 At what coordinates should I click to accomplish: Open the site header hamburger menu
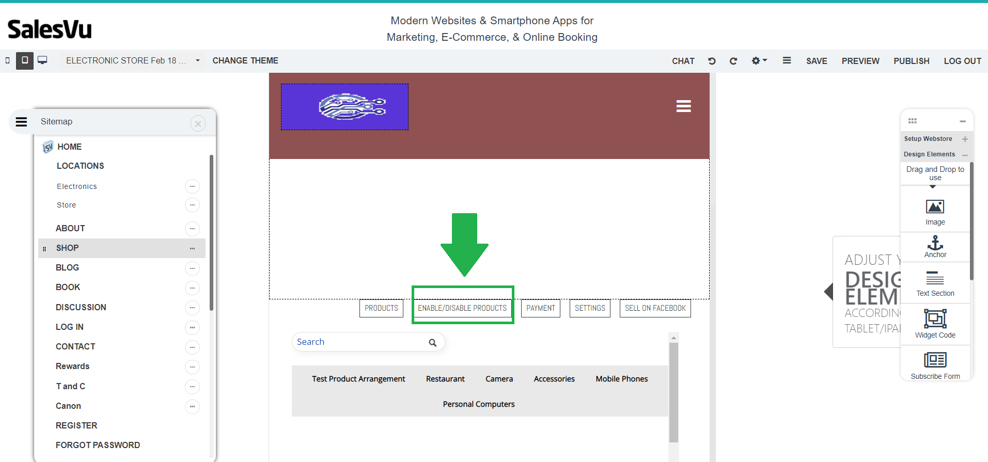coord(683,106)
